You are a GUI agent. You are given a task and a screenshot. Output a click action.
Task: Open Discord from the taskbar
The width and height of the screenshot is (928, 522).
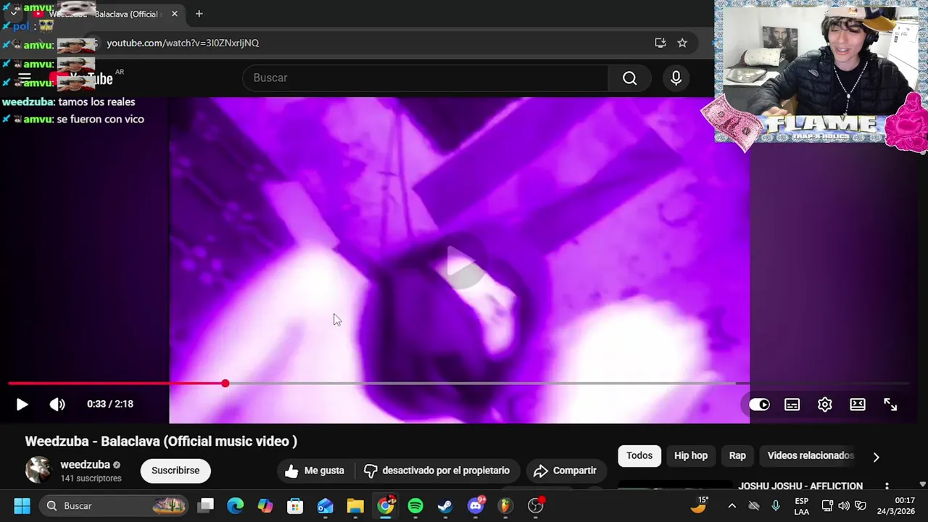476,505
